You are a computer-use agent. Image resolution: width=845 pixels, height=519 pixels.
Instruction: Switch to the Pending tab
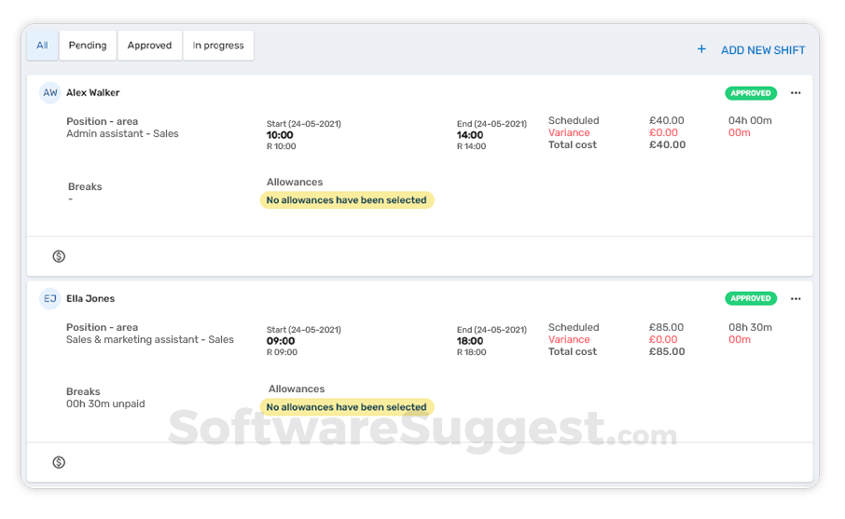pos(88,46)
